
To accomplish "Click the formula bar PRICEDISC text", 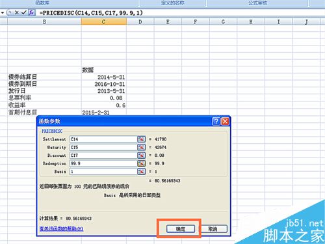I will (x=91, y=13).
